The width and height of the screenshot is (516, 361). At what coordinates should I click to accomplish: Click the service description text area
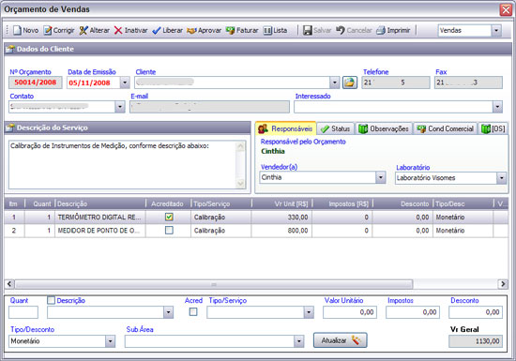[x=122, y=165]
